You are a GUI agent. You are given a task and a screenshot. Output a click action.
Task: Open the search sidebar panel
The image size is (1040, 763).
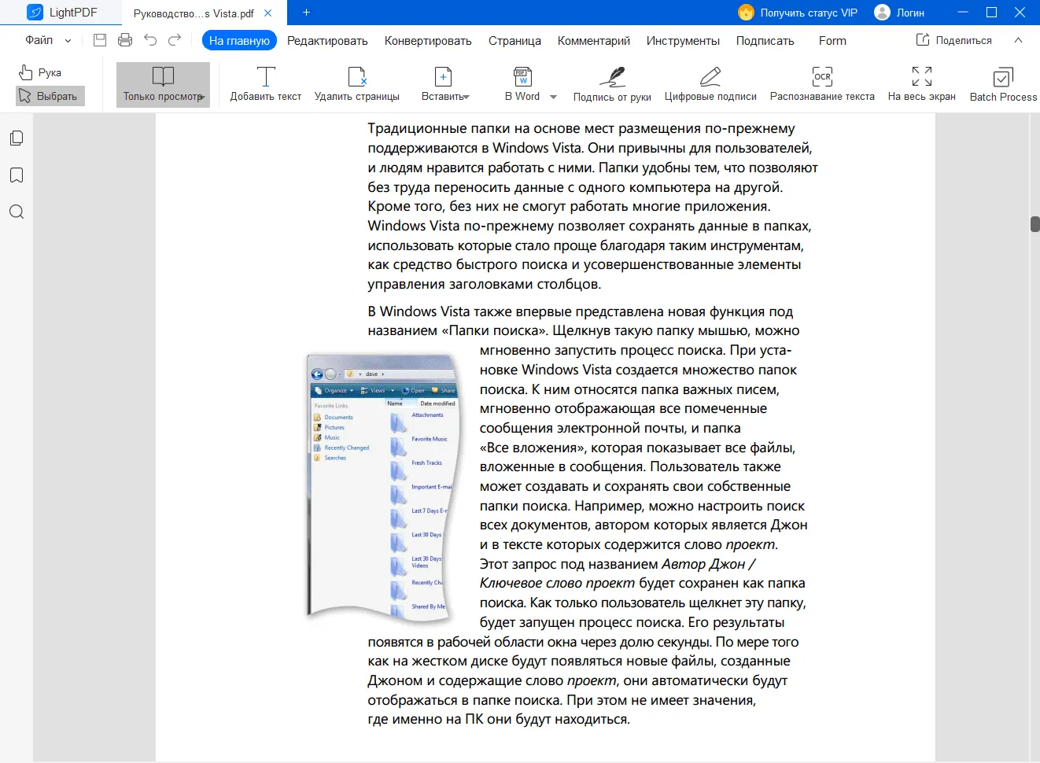coord(17,212)
